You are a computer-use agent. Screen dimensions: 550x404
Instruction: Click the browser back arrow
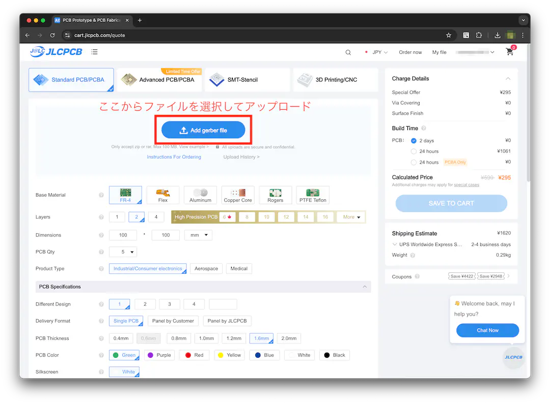point(28,35)
